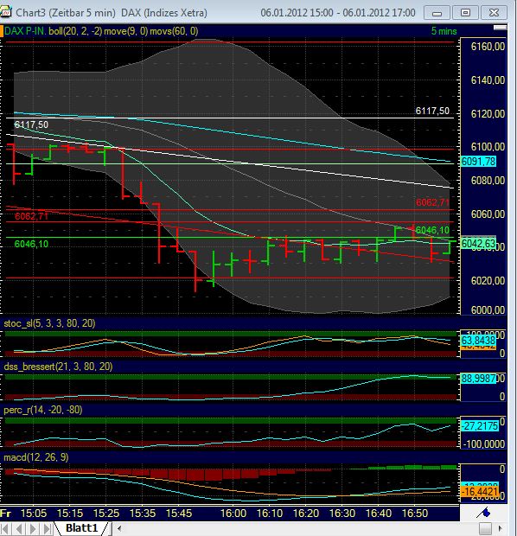Click the left-side 6117,50 line label
The image size is (517, 536).
click(x=31, y=124)
